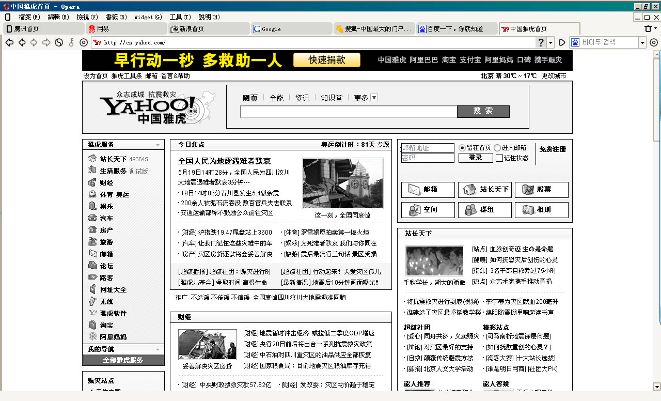The image size is (661, 401).
Task: Open the 檔案 menu
Action: point(29,17)
